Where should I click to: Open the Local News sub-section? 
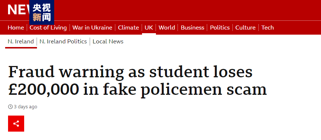(108, 41)
